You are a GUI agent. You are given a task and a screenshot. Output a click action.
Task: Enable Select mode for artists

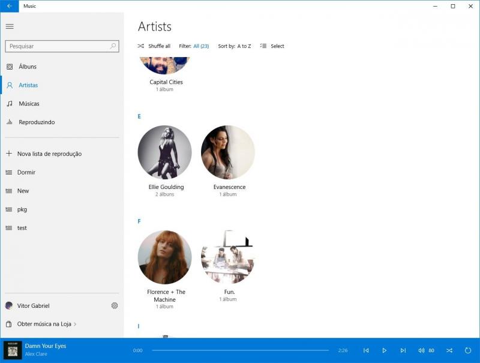click(272, 46)
